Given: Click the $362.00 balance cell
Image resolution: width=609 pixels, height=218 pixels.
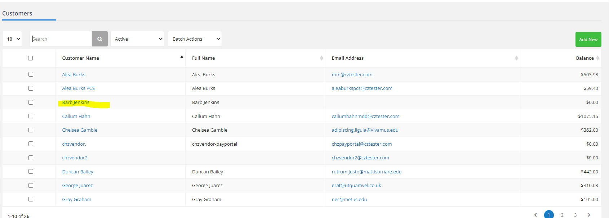Looking at the screenshot, I should point(589,130).
